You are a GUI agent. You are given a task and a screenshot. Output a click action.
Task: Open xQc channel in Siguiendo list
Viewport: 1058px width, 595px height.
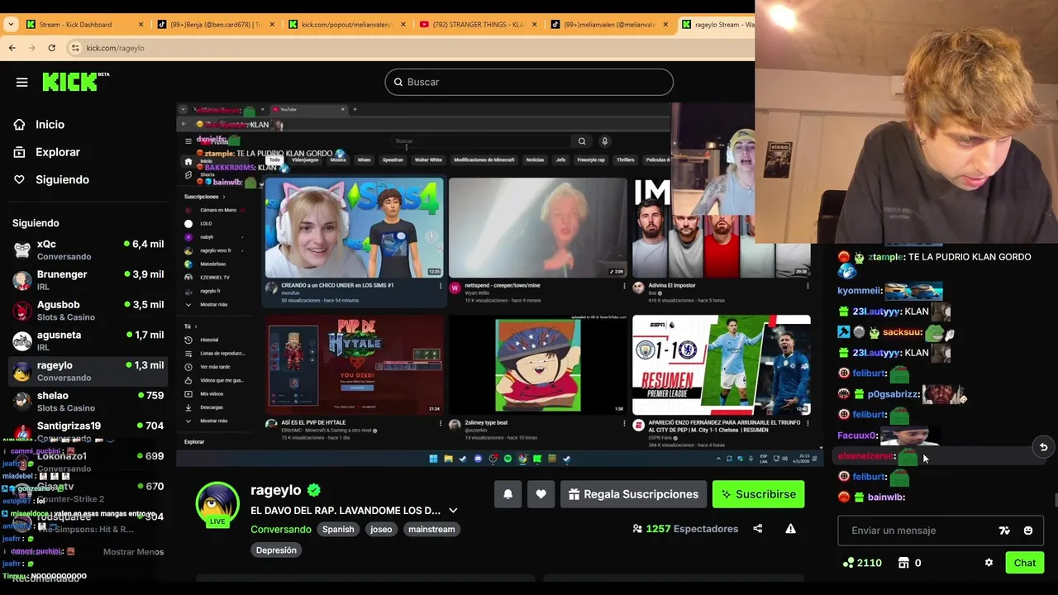click(88, 250)
